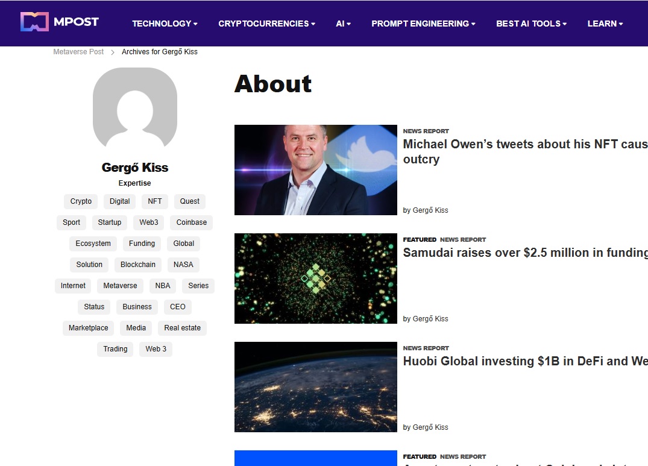Select the NFT expertise tag
This screenshot has width=648, height=466.
[155, 201]
